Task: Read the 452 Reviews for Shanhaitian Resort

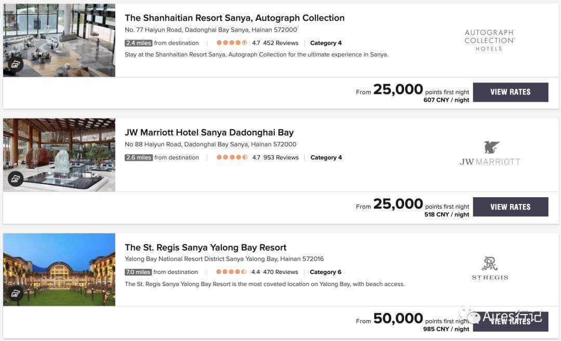Action: (x=280, y=43)
